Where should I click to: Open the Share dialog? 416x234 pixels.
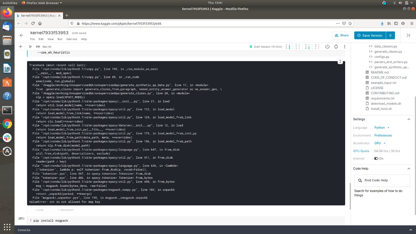[342, 35]
